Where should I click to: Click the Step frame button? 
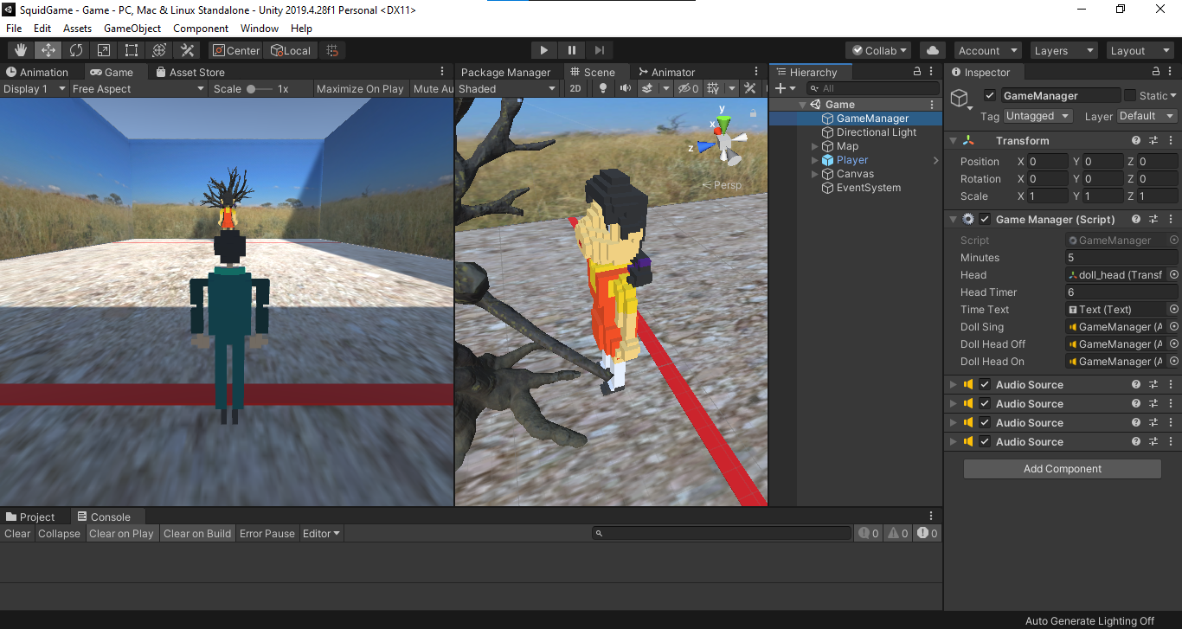[600, 50]
